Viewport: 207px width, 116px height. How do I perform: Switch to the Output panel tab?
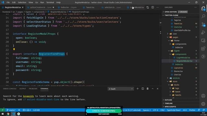23,89
